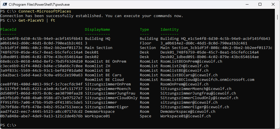The width and height of the screenshot is (280, 129).
Task: Click the DemoWorkspace display name
Action: [x=100, y=112]
